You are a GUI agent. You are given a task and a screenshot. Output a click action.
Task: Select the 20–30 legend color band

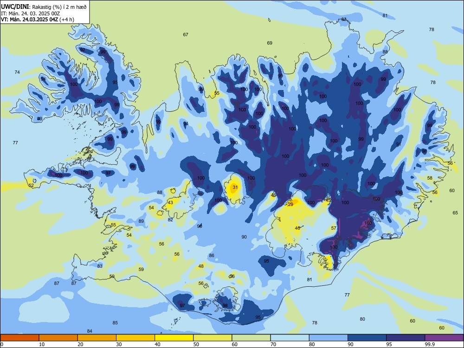point(97,338)
